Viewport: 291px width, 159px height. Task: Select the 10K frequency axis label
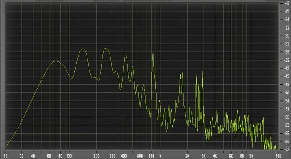click(251, 156)
